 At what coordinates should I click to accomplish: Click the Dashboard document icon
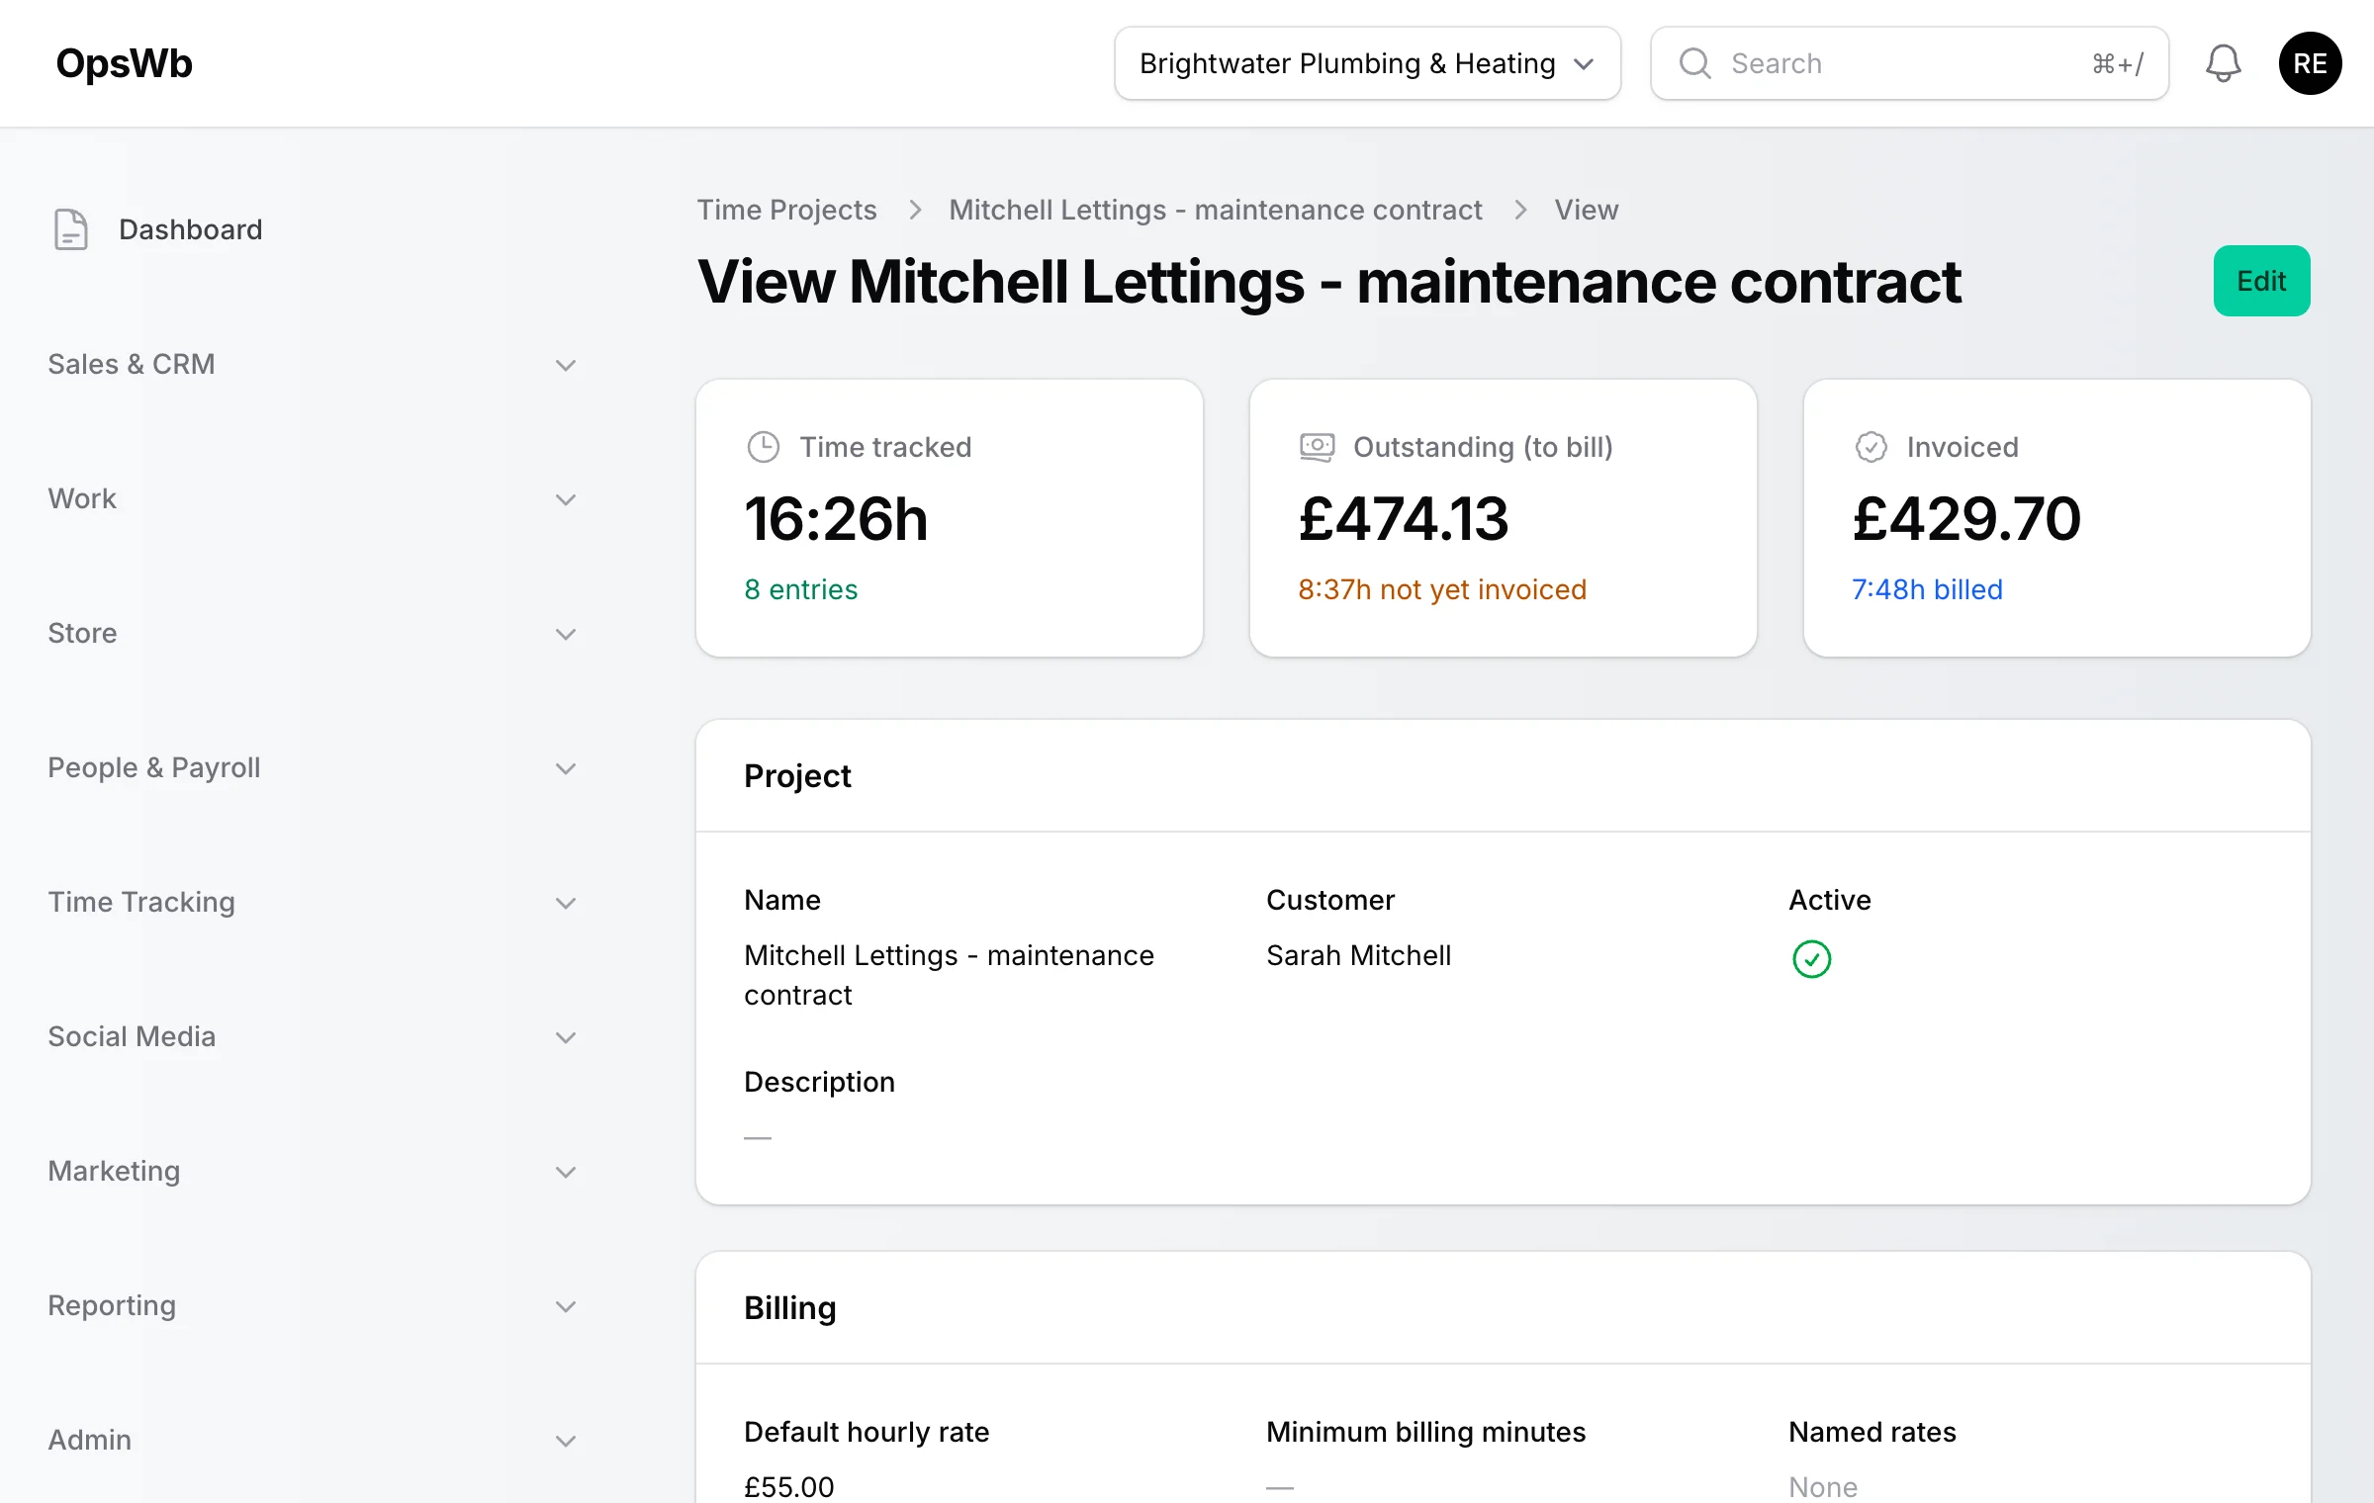click(x=70, y=229)
